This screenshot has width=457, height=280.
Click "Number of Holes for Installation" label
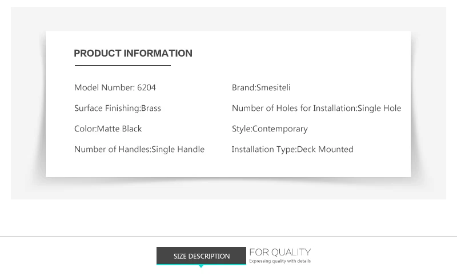click(x=294, y=109)
